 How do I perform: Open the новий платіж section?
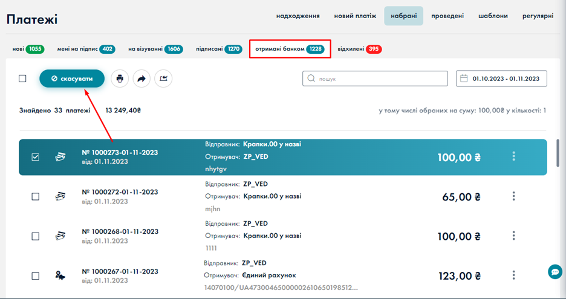point(355,16)
